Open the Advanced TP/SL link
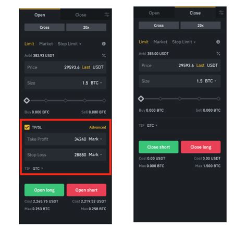 pos(97,127)
